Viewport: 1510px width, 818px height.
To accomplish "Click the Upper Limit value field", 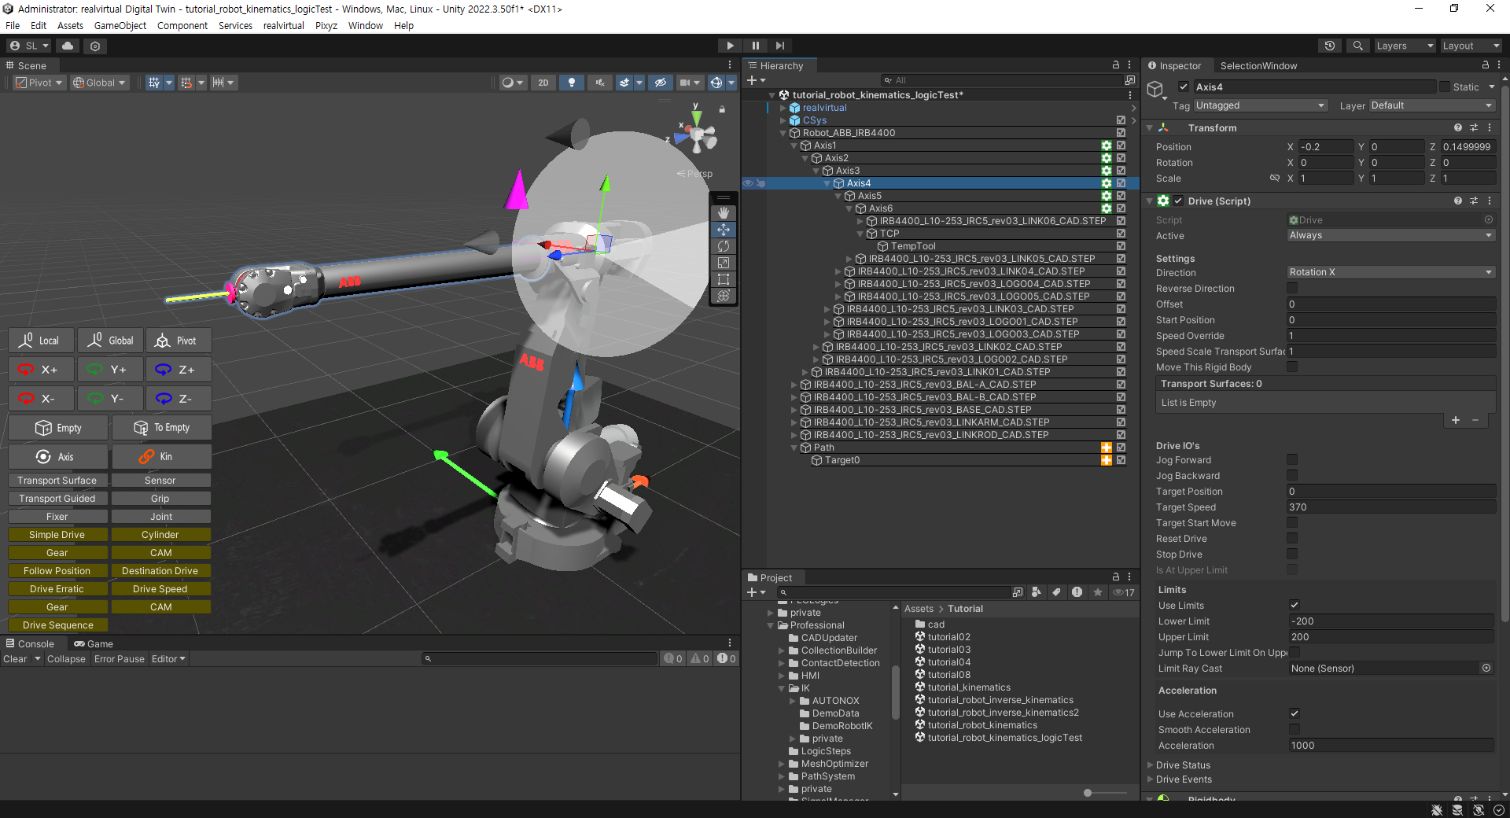I will (1390, 637).
